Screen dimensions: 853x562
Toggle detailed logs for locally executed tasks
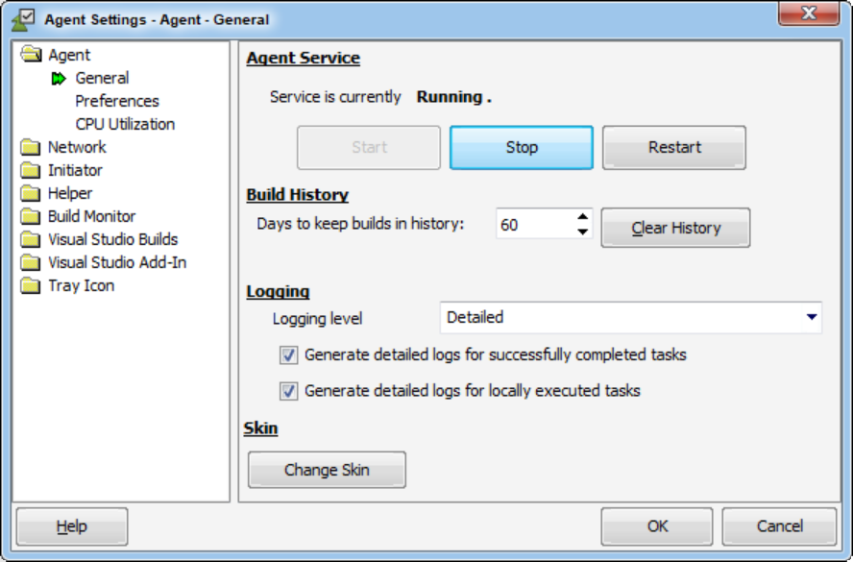click(x=288, y=391)
